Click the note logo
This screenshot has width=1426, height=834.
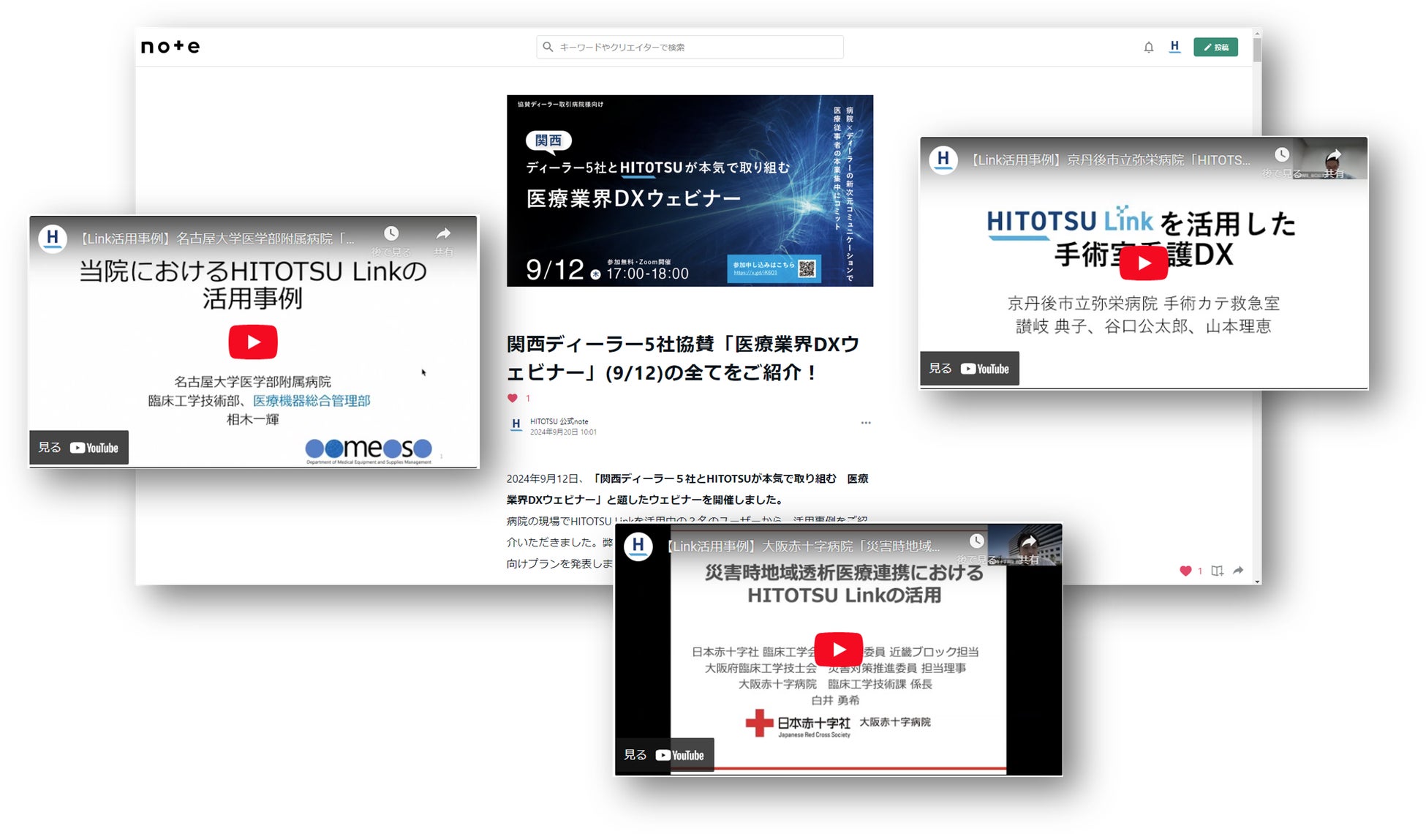170,47
